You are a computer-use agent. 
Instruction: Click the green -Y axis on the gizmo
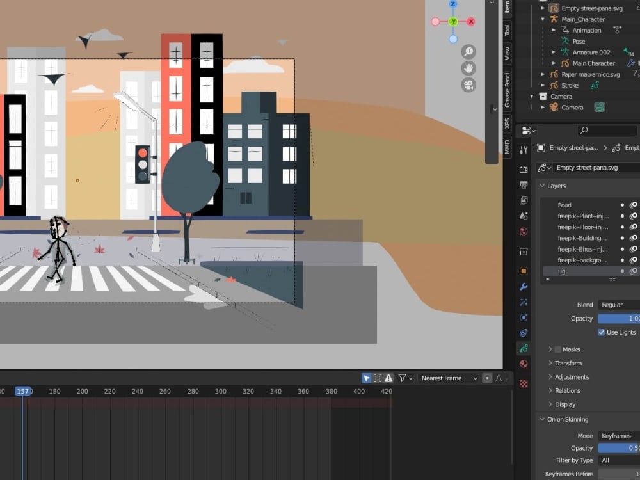pyautogui.click(x=453, y=22)
